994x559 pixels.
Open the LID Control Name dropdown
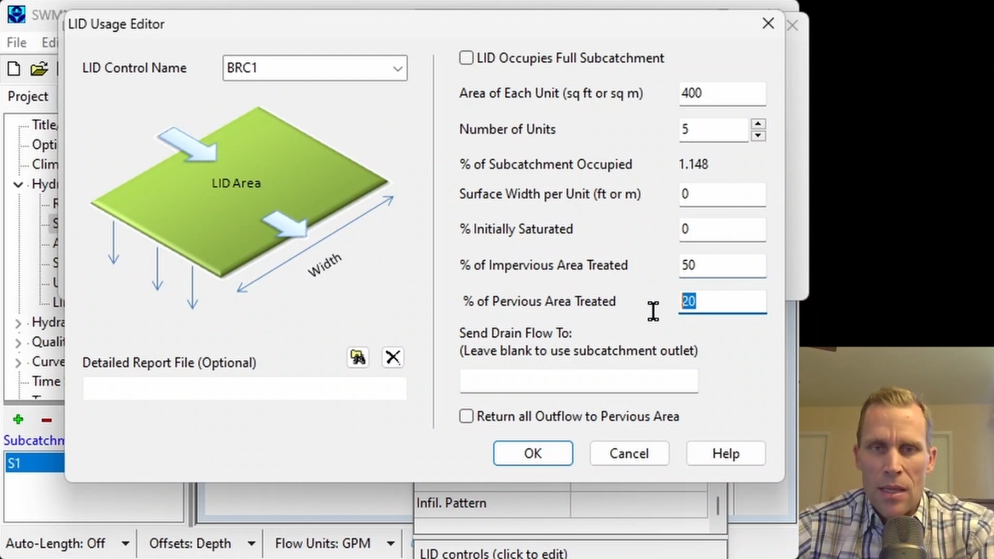coord(398,68)
